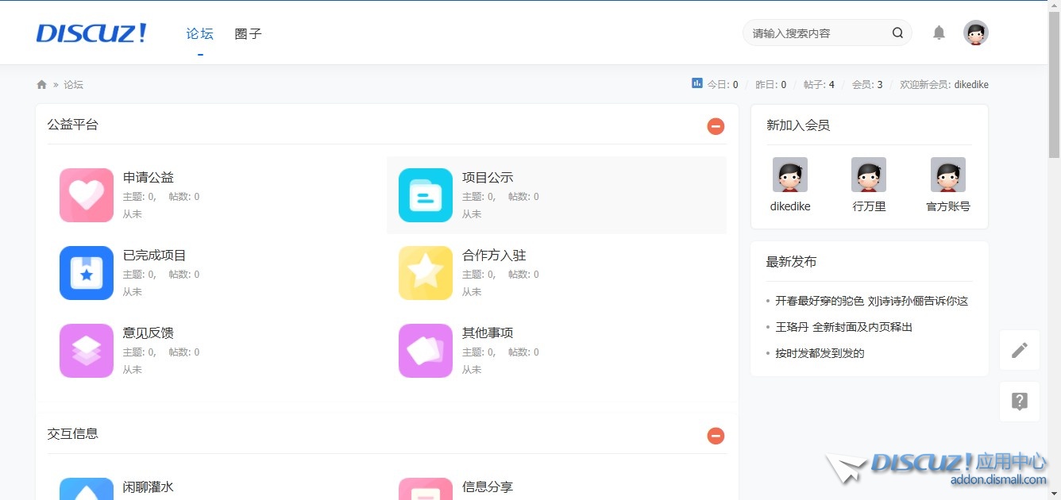Click the search input field

coord(818,33)
